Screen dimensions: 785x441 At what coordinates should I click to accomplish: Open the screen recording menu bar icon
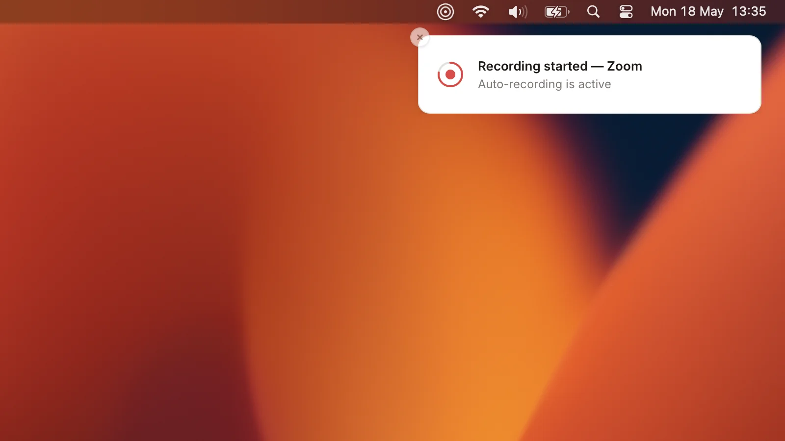(445, 12)
